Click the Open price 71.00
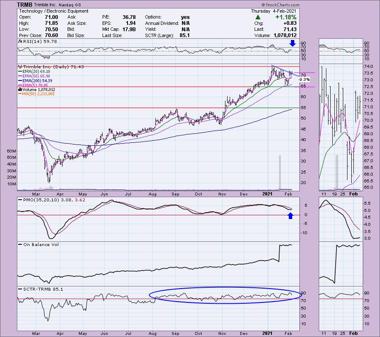 pyautogui.click(x=52, y=17)
